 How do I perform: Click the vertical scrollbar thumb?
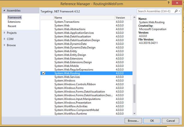click(x=135, y=94)
